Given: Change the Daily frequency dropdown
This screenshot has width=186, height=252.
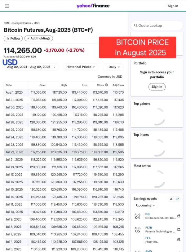Looking at the screenshot, I should tap(113, 67).
